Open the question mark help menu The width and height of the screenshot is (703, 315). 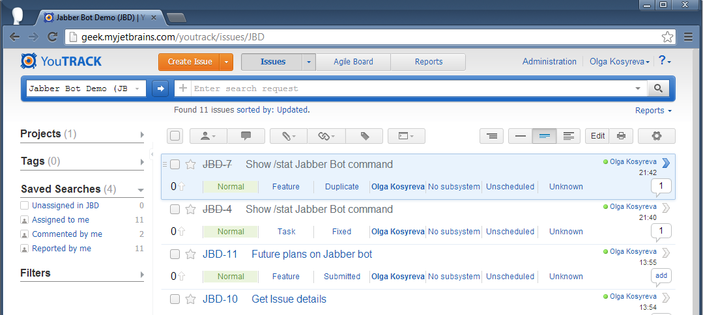coord(665,61)
